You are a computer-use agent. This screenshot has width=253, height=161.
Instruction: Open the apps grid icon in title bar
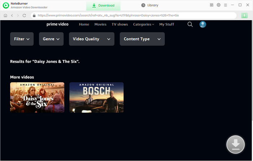coord(211,5)
